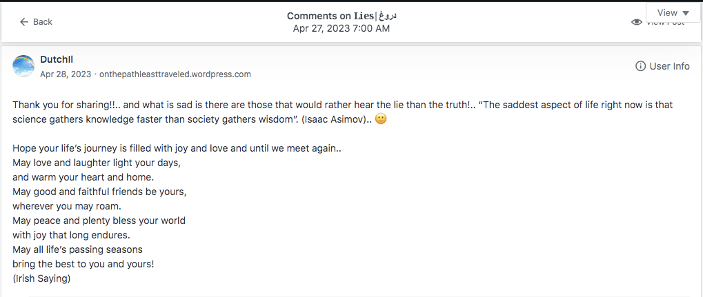Click the line starting "Hope your life's journey"

[x=177, y=148]
